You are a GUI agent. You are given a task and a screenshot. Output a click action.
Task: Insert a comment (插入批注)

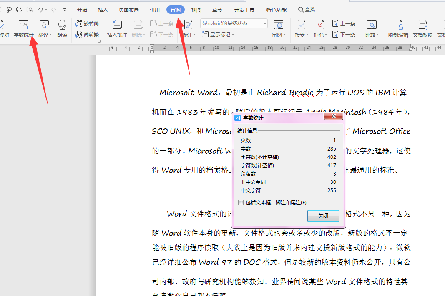pyautogui.click(x=117, y=29)
